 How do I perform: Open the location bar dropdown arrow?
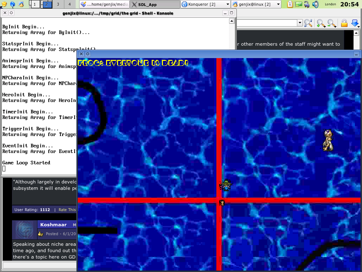click(x=300, y=23)
